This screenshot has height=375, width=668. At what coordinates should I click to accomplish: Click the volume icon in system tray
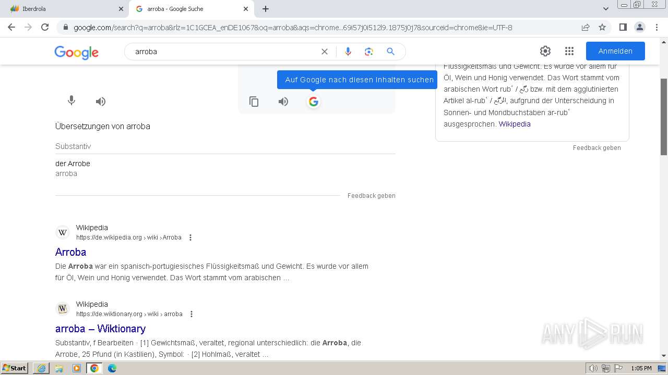[593, 368]
